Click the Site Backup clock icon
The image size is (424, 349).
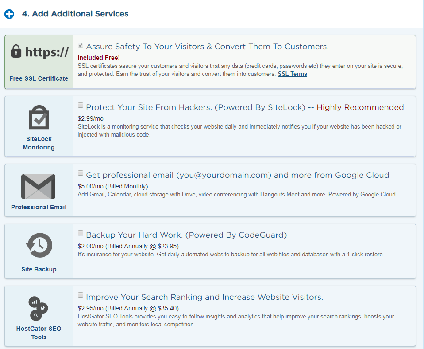coord(39,245)
